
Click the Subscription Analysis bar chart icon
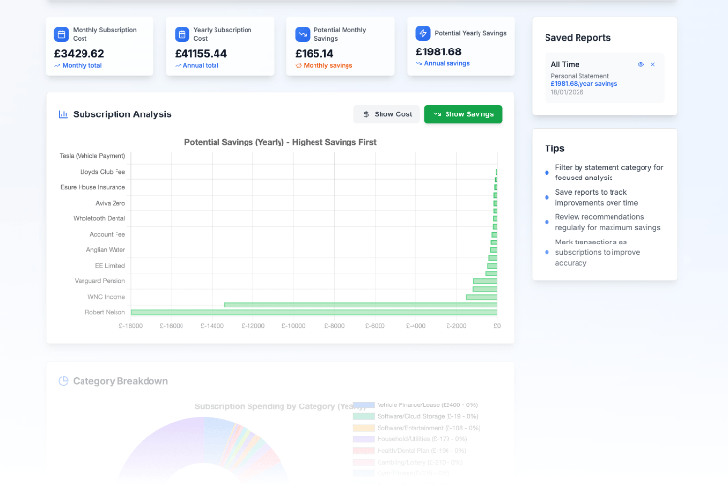click(63, 114)
